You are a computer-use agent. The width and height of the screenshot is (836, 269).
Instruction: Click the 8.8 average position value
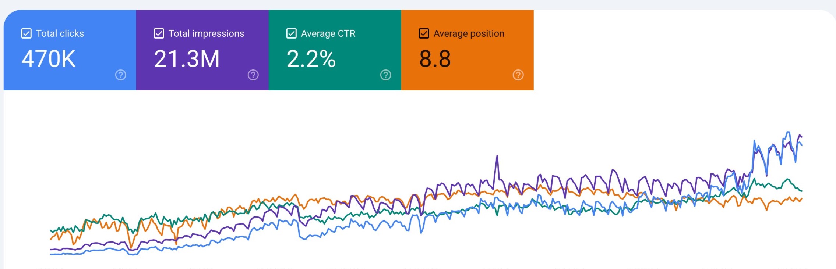(x=435, y=59)
